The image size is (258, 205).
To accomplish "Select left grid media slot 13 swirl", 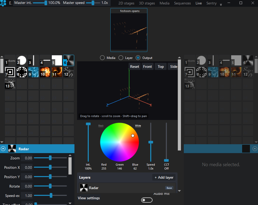I will click(x=10, y=84).
